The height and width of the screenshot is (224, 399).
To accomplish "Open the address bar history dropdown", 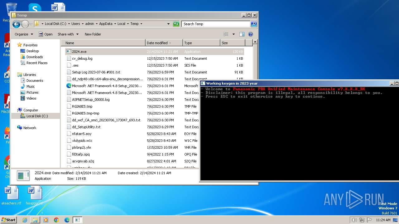I will click(169, 24).
